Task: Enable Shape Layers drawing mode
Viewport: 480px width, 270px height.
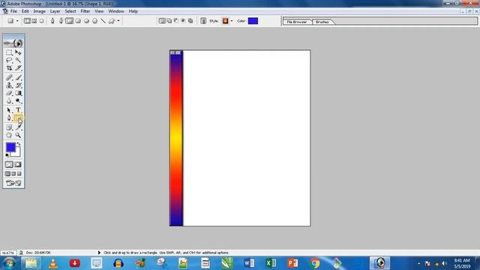Action: [x=27, y=21]
